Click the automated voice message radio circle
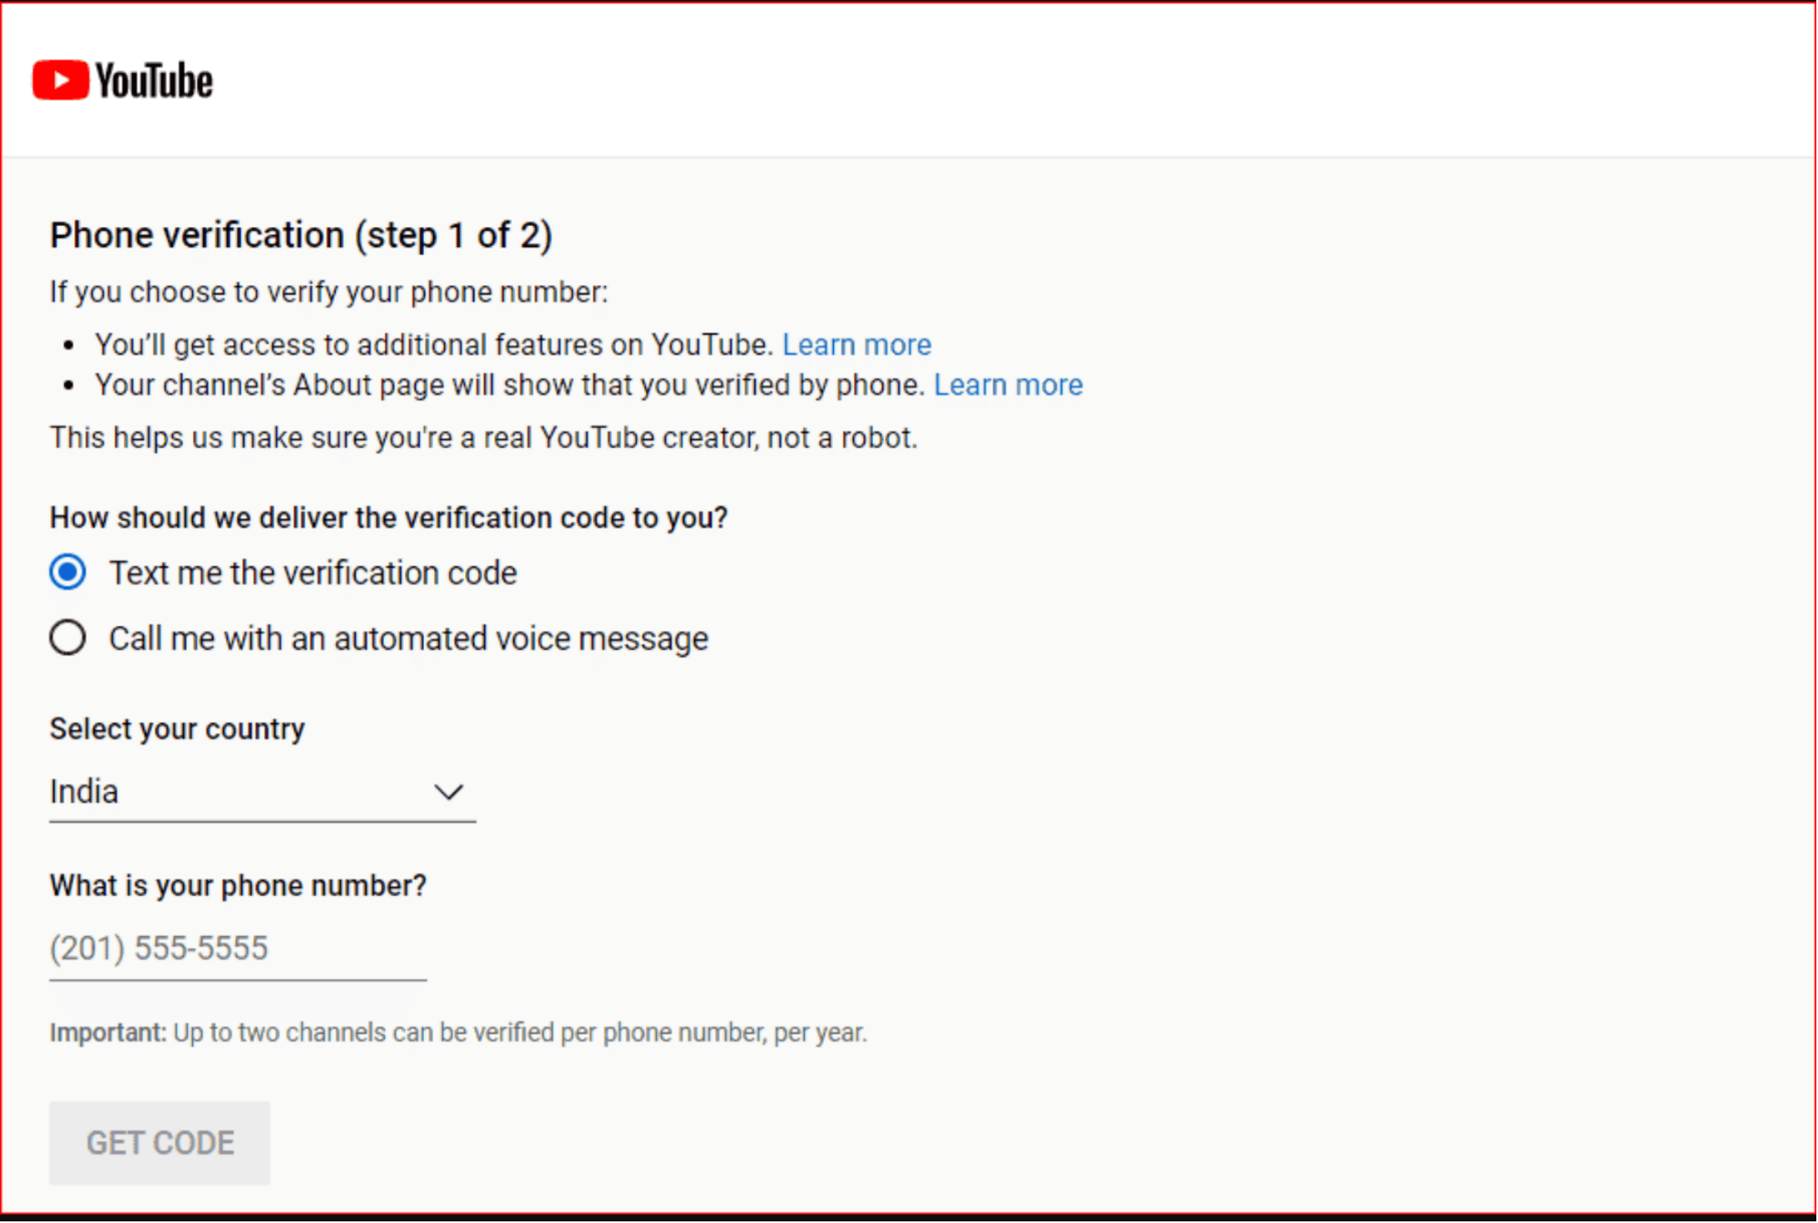The height and width of the screenshot is (1223, 1818). (67, 637)
